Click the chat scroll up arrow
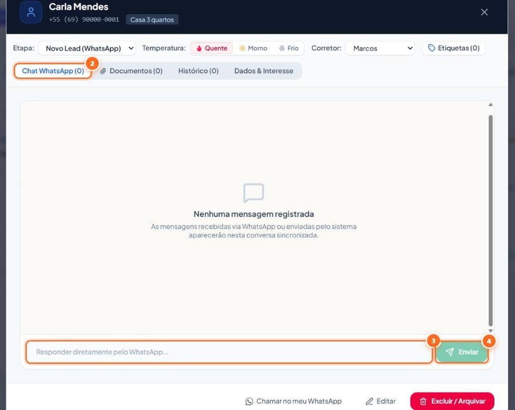 pyautogui.click(x=490, y=104)
